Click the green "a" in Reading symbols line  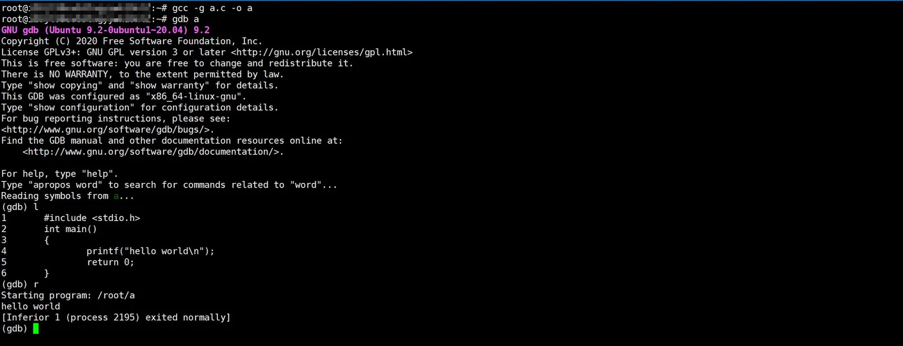tap(116, 196)
